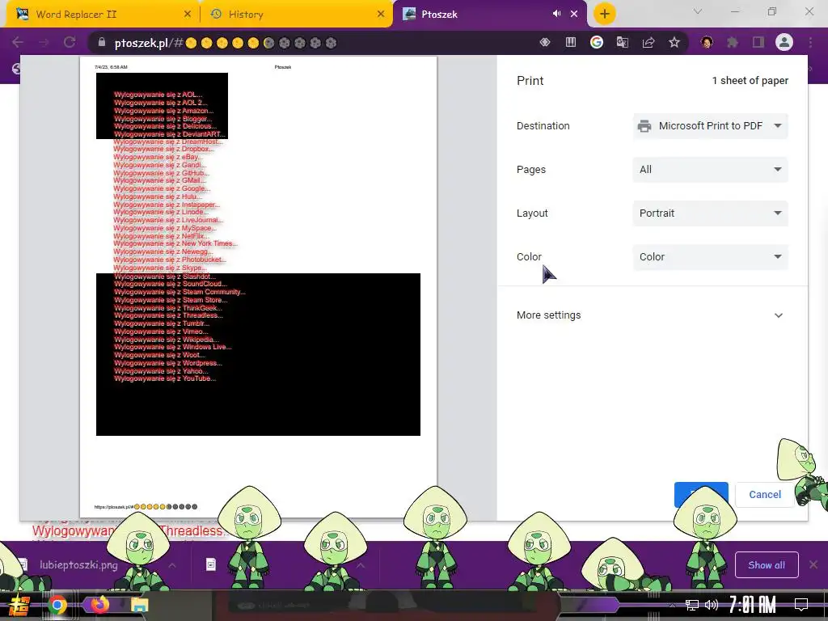Go forward with the forward arrow
Image resolution: width=828 pixels, height=621 pixels.
[x=44, y=42]
